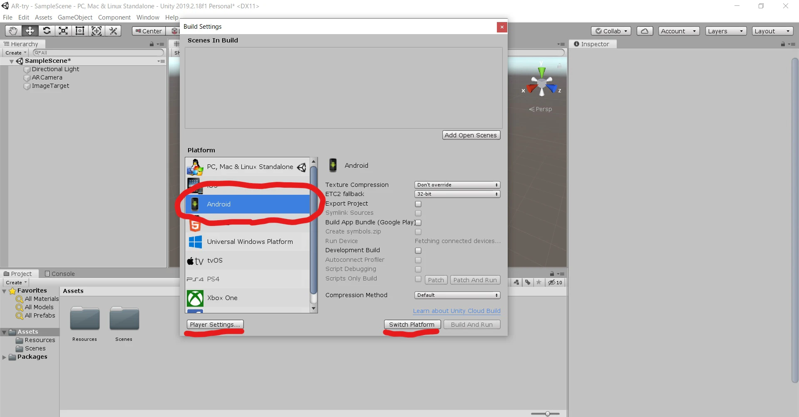This screenshot has height=417, width=799.
Task: Select the tvOS platform
Action: [x=248, y=261]
